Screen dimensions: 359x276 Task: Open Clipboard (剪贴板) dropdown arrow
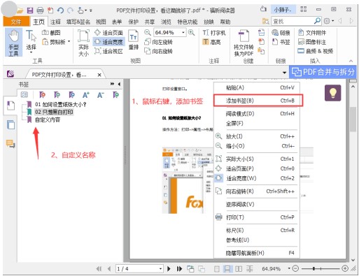69,42
